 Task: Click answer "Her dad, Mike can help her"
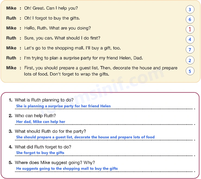click(x=41, y=122)
